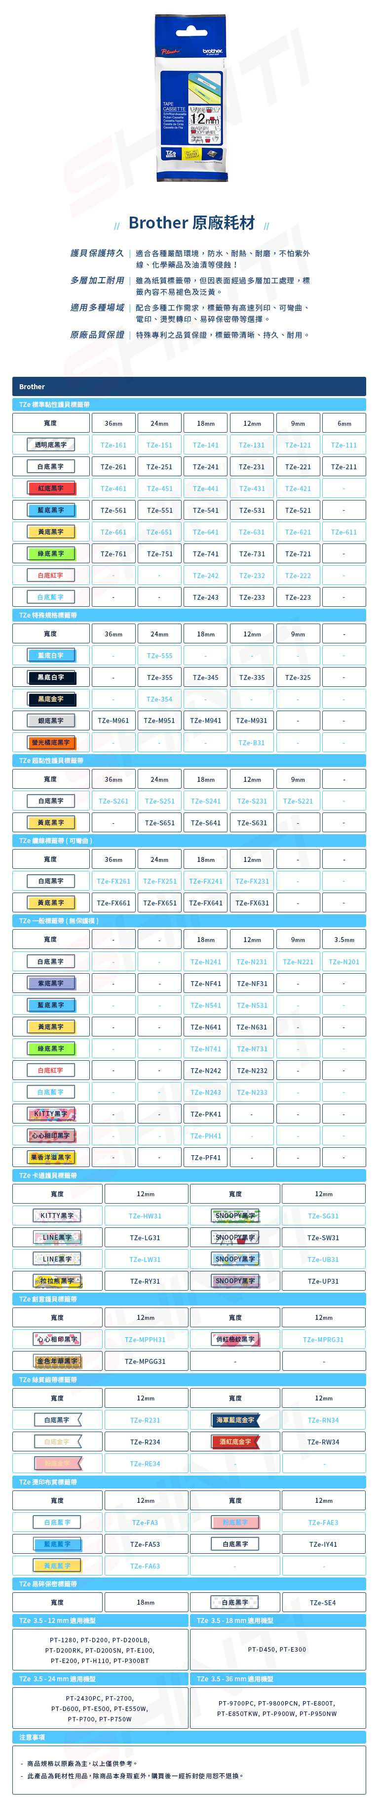The width and height of the screenshot is (379, 1801).
Task: Click the 'TZe-S261' cell
Action: (x=113, y=801)
